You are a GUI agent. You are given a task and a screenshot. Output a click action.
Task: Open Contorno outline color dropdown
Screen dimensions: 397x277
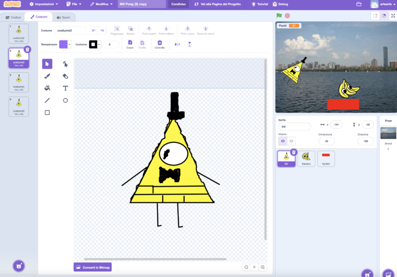99,44
